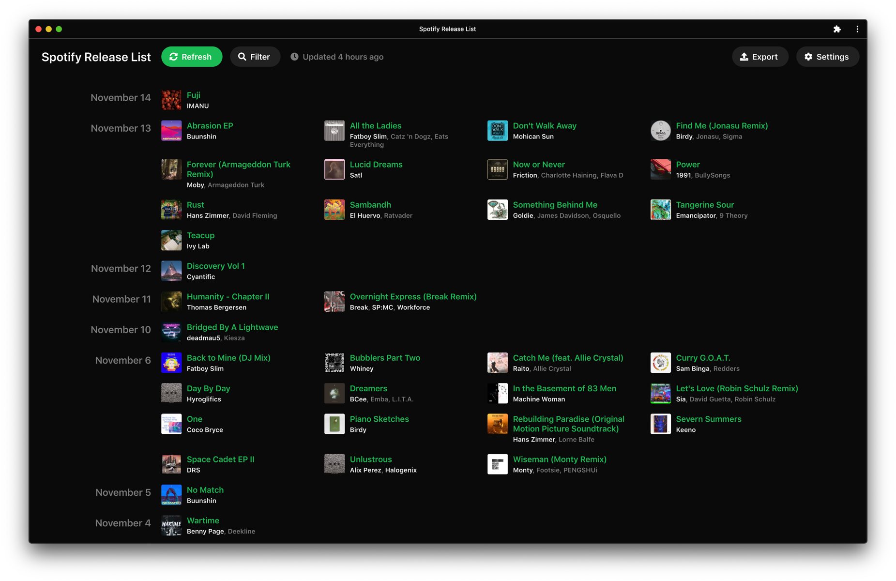Click Forever (Armageddon Turk Remix) cover
Screen dimensions: 896x581
click(x=171, y=169)
